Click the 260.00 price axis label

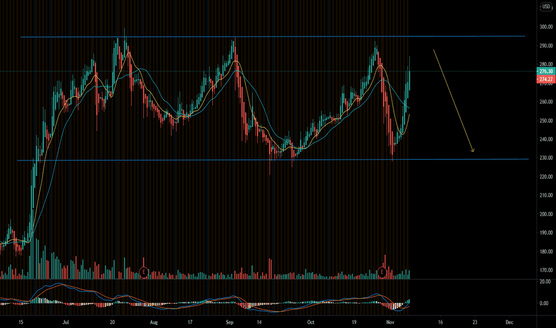tap(546, 102)
